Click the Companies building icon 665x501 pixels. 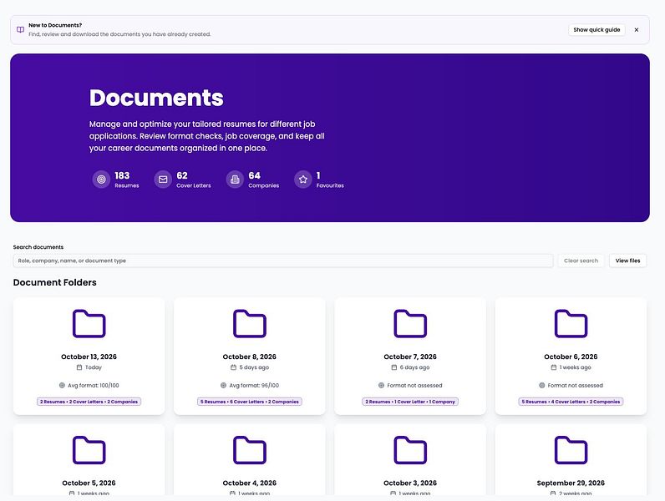pos(235,180)
